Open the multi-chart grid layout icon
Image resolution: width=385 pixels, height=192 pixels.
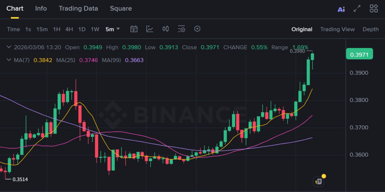click(374, 8)
